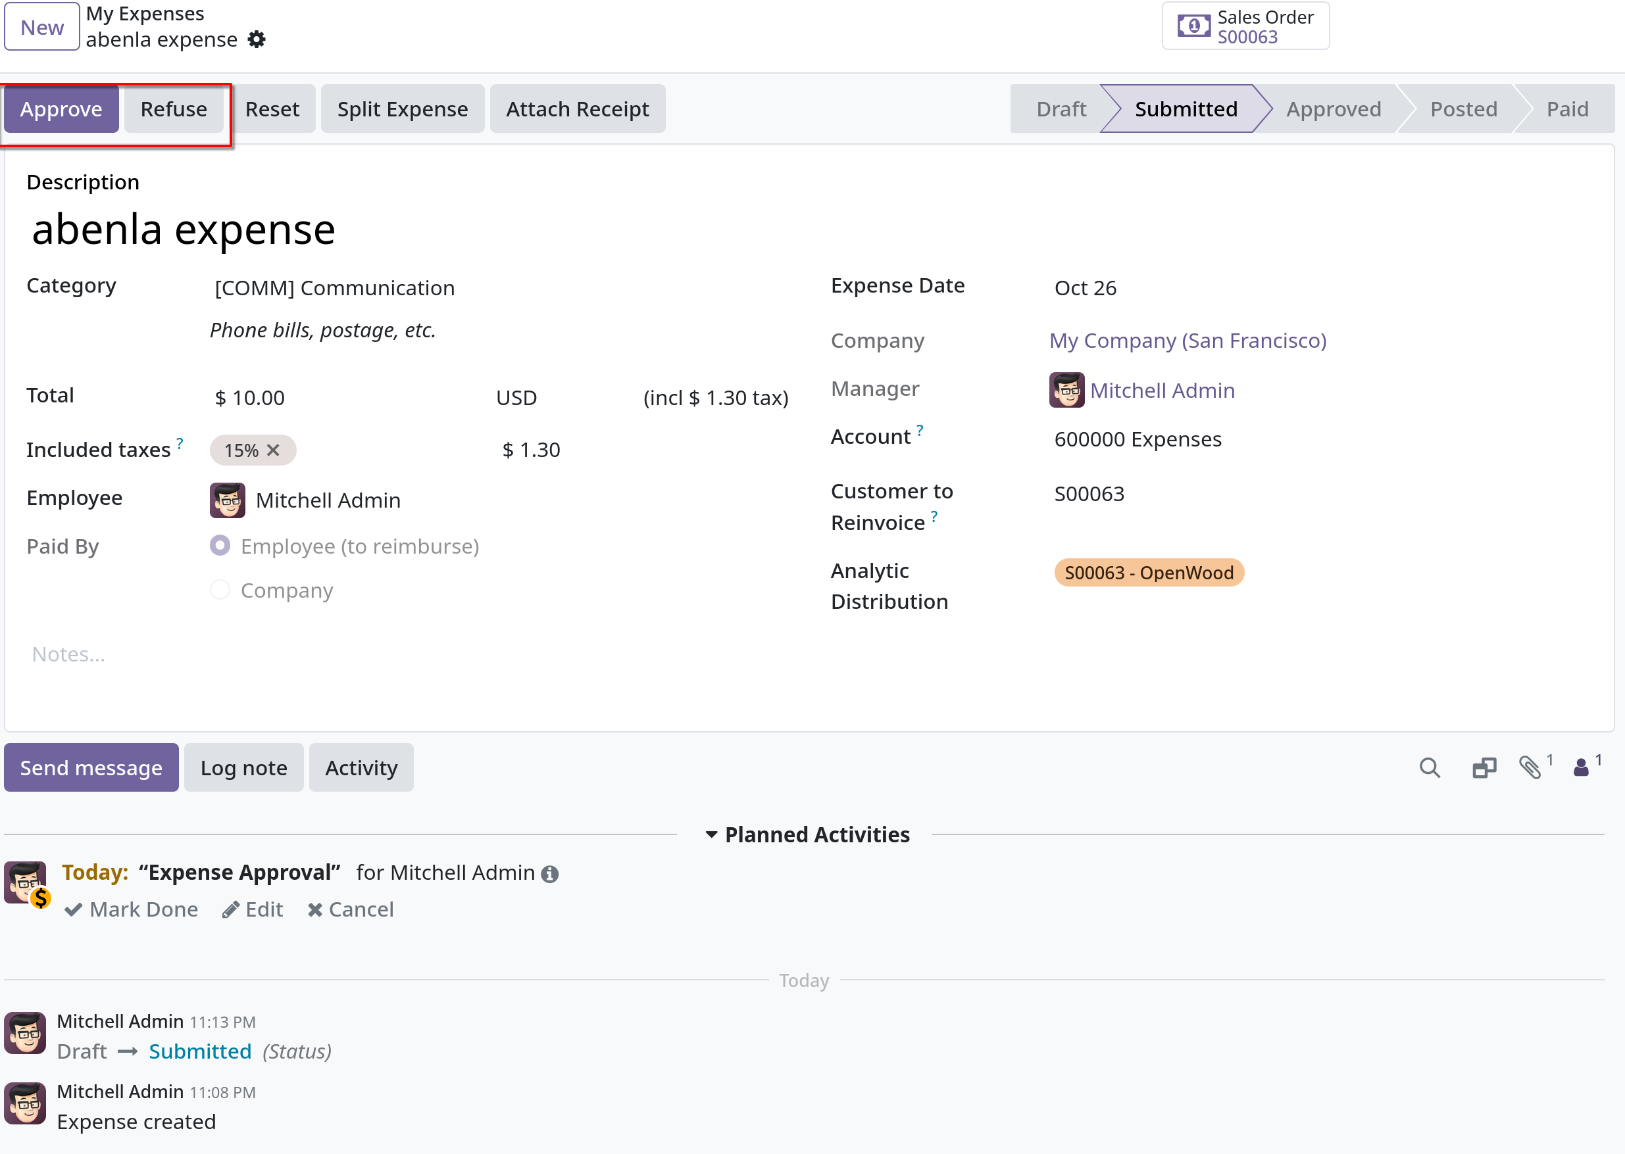This screenshot has height=1154, width=1625.
Task: Click info icon next to Expense Approval activity
Action: [549, 874]
